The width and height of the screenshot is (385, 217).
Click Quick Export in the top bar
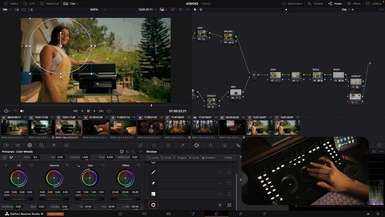pyautogui.click(x=292, y=4)
